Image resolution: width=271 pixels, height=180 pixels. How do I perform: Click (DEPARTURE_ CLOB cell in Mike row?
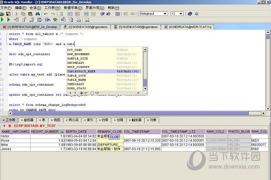110,144
